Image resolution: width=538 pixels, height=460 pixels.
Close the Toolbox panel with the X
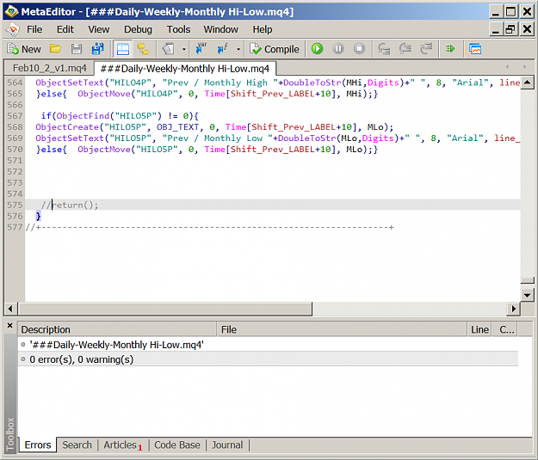pos(10,325)
